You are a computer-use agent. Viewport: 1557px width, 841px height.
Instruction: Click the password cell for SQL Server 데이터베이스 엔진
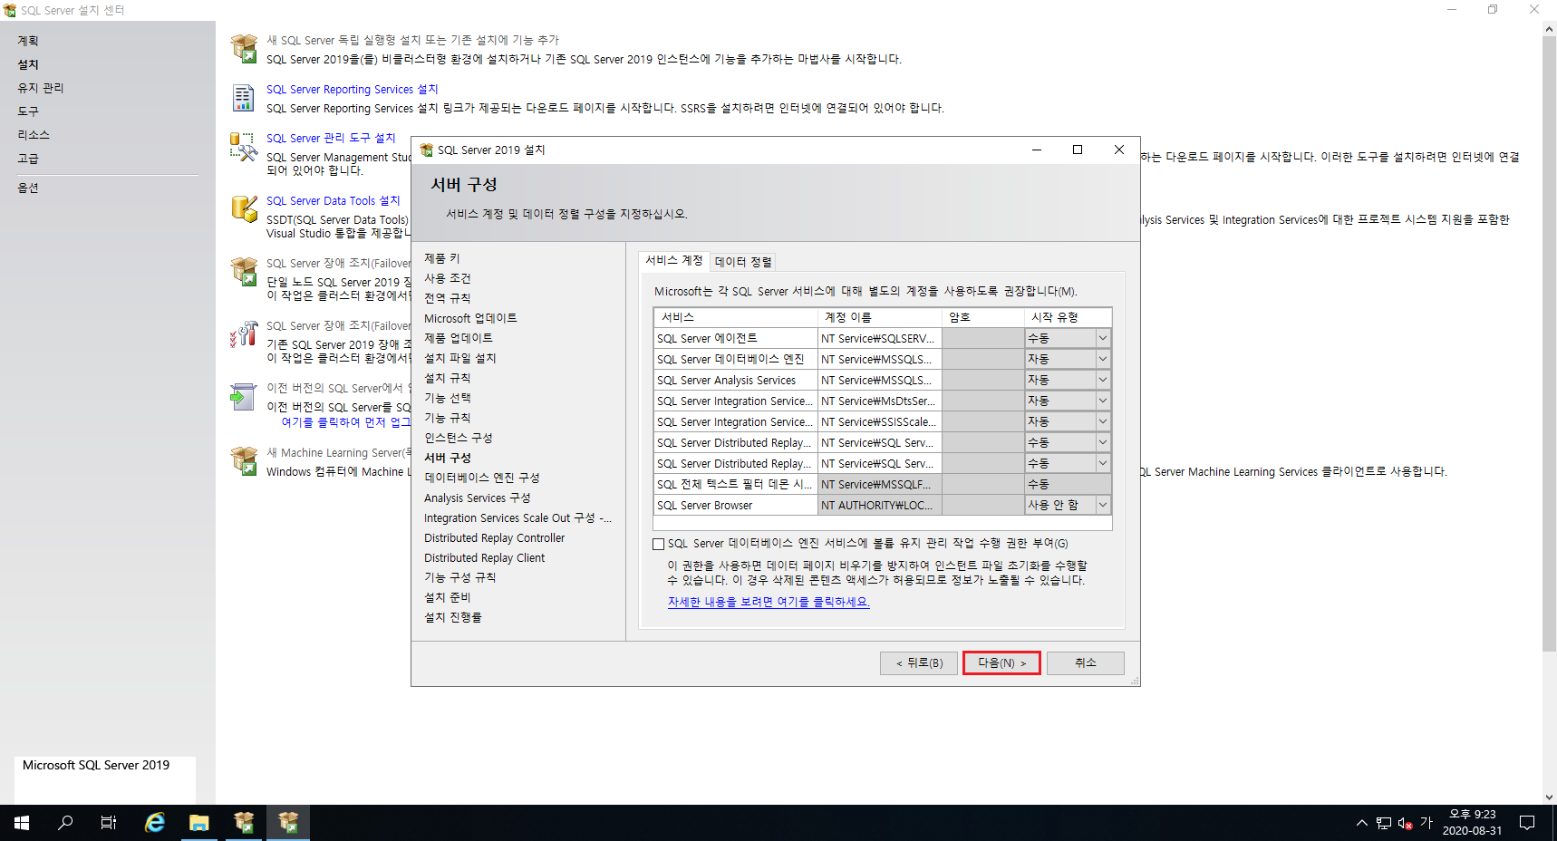(x=983, y=359)
